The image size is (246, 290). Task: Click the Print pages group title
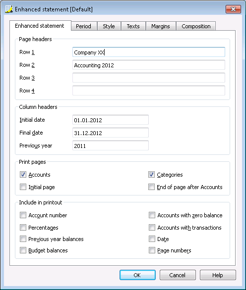32,162
